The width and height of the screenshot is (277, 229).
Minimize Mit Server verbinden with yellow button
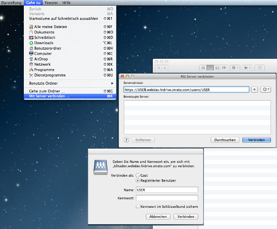[127, 76]
